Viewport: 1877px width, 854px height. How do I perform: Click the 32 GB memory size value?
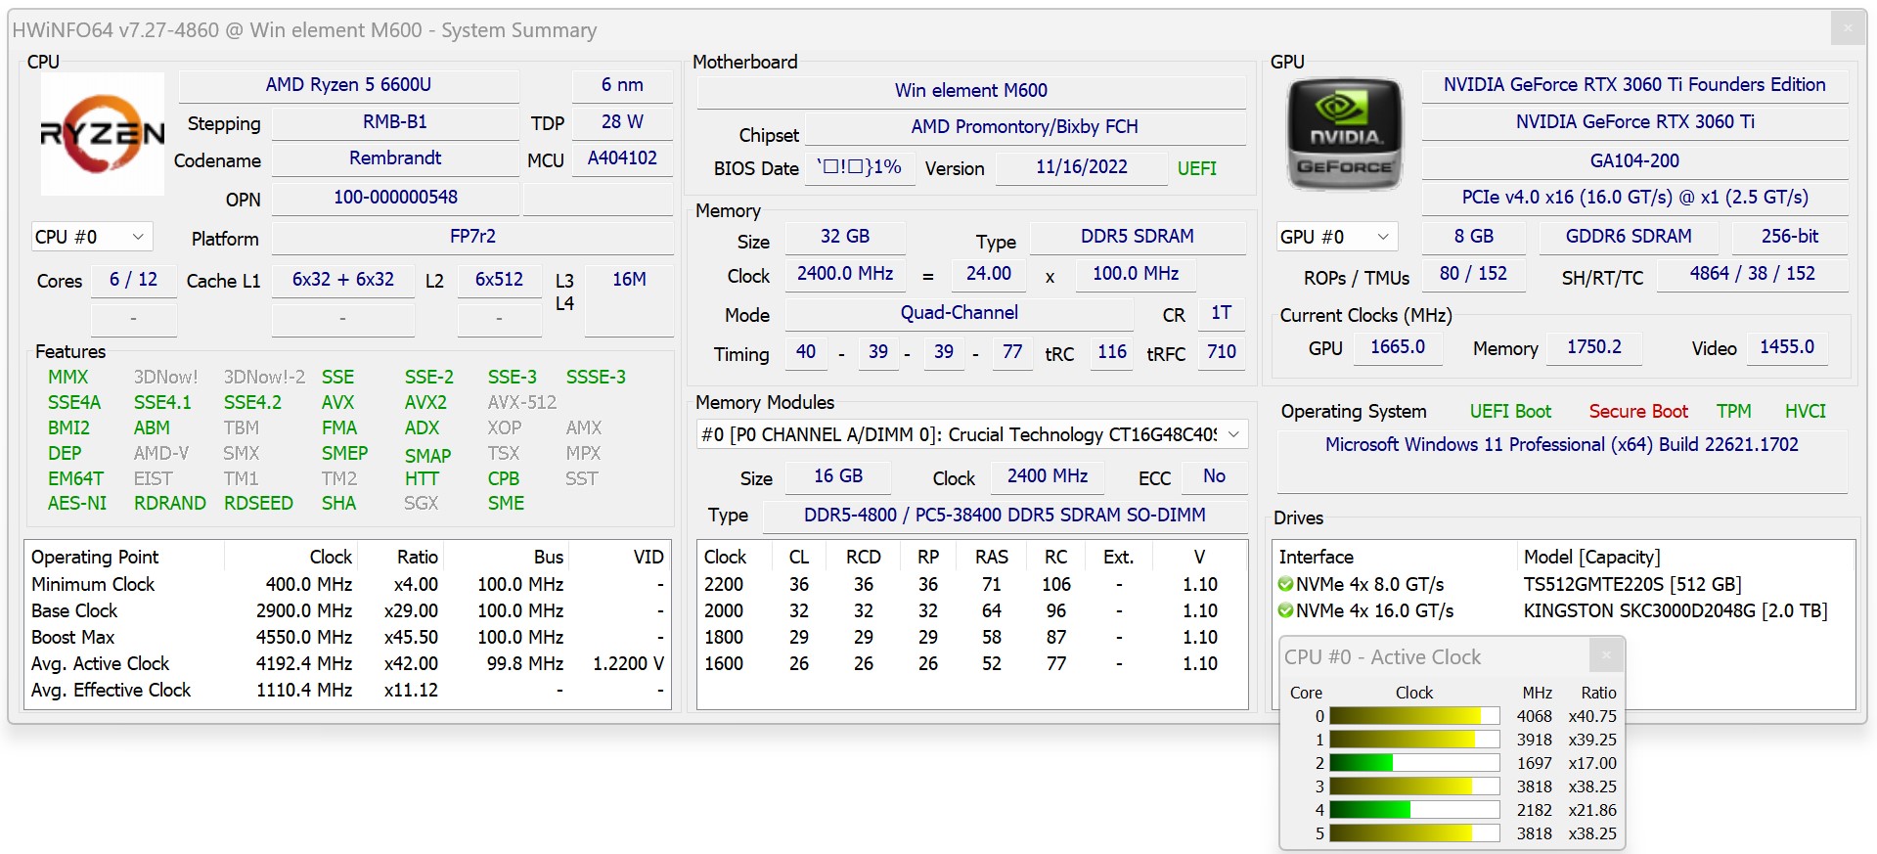[845, 237]
